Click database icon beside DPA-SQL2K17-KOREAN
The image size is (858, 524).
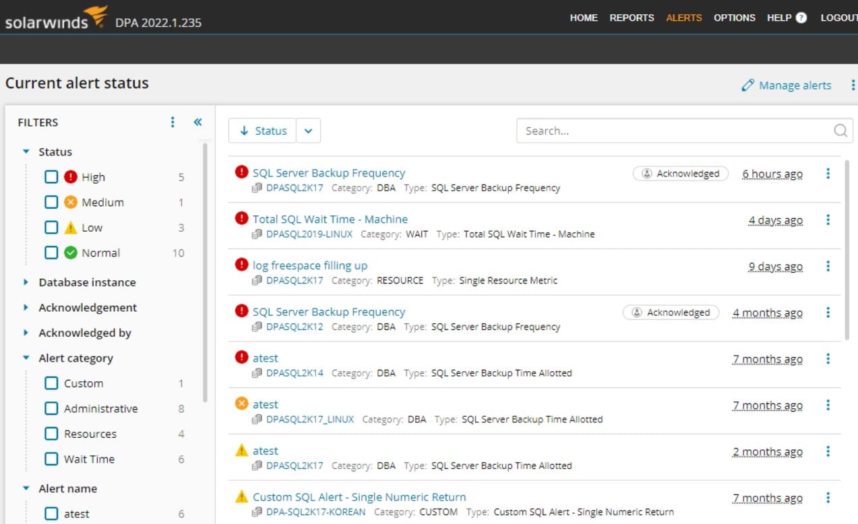coord(257,512)
